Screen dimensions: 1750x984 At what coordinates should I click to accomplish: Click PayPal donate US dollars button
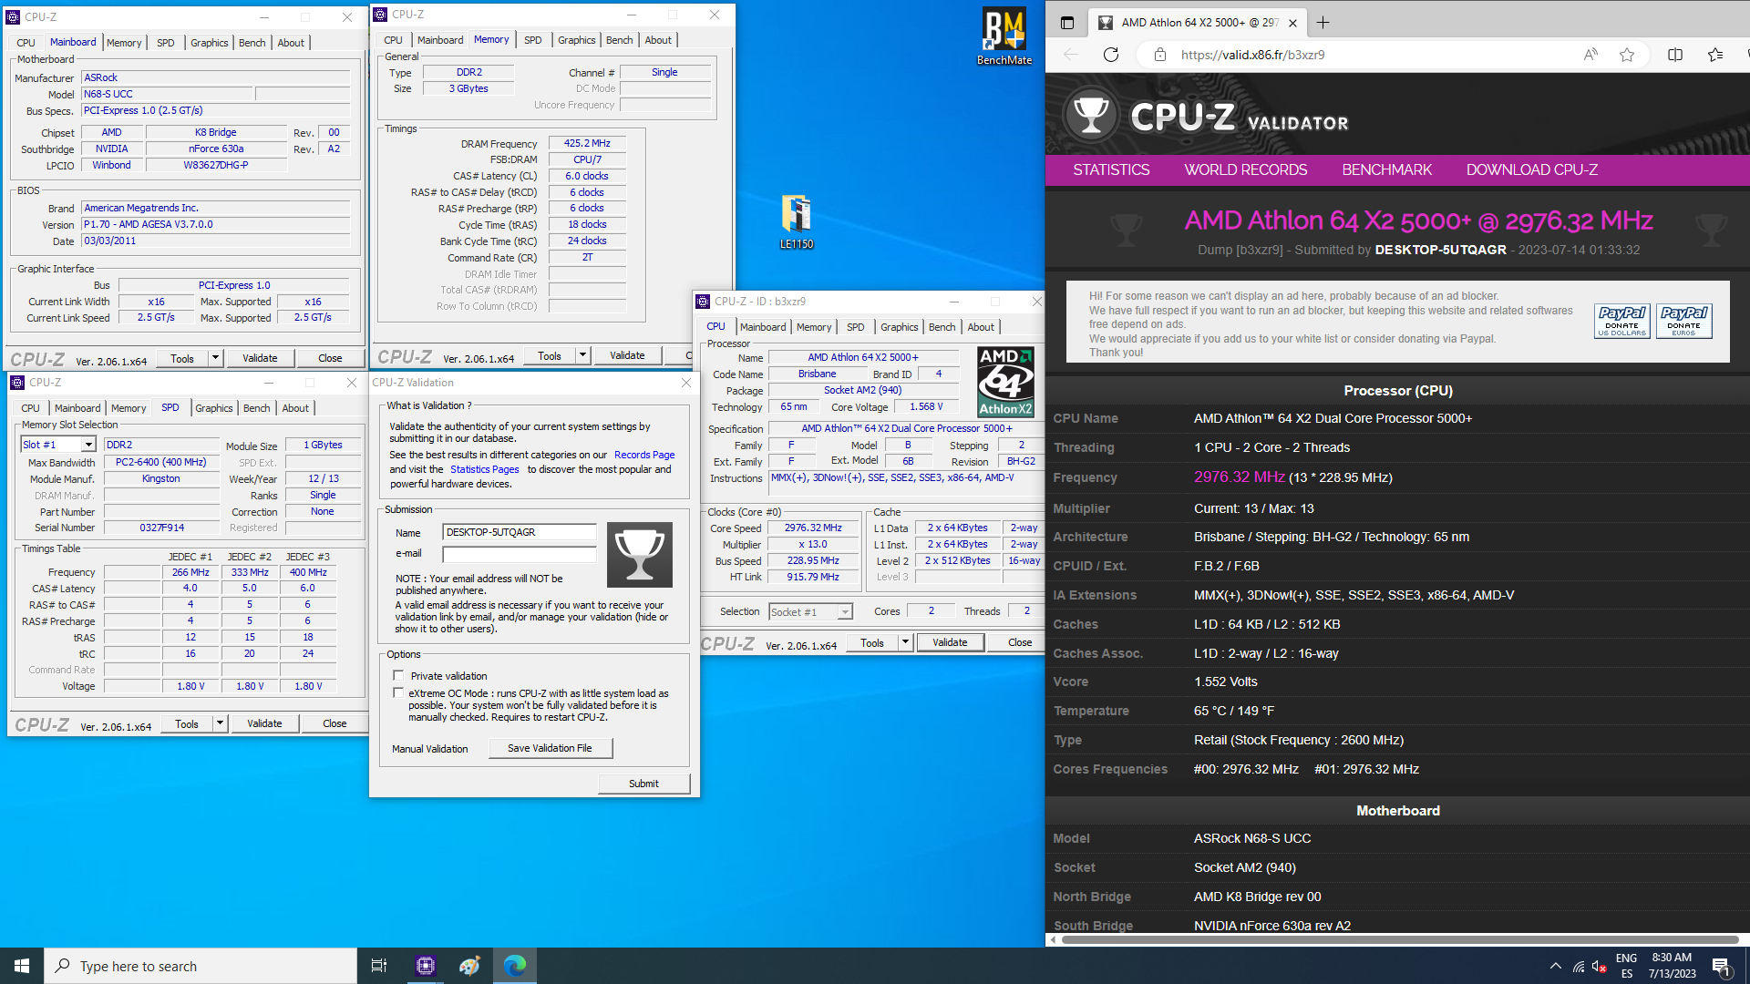(x=1621, y=322)
